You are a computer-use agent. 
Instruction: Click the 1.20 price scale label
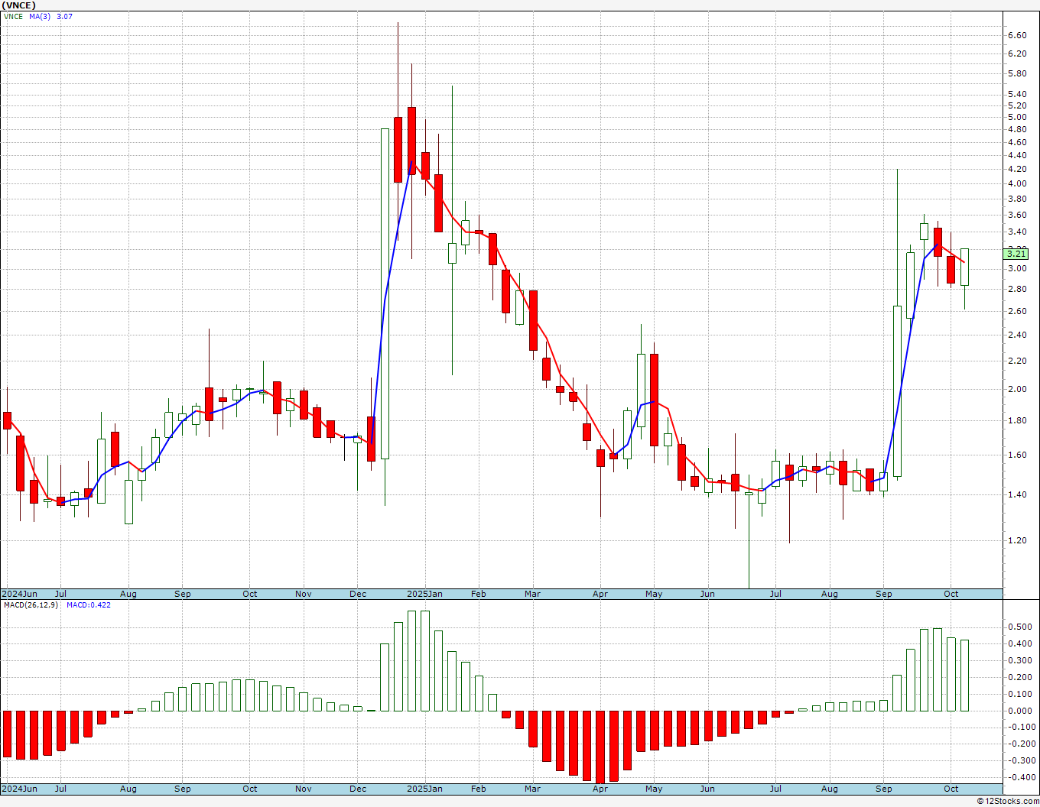1017,540
